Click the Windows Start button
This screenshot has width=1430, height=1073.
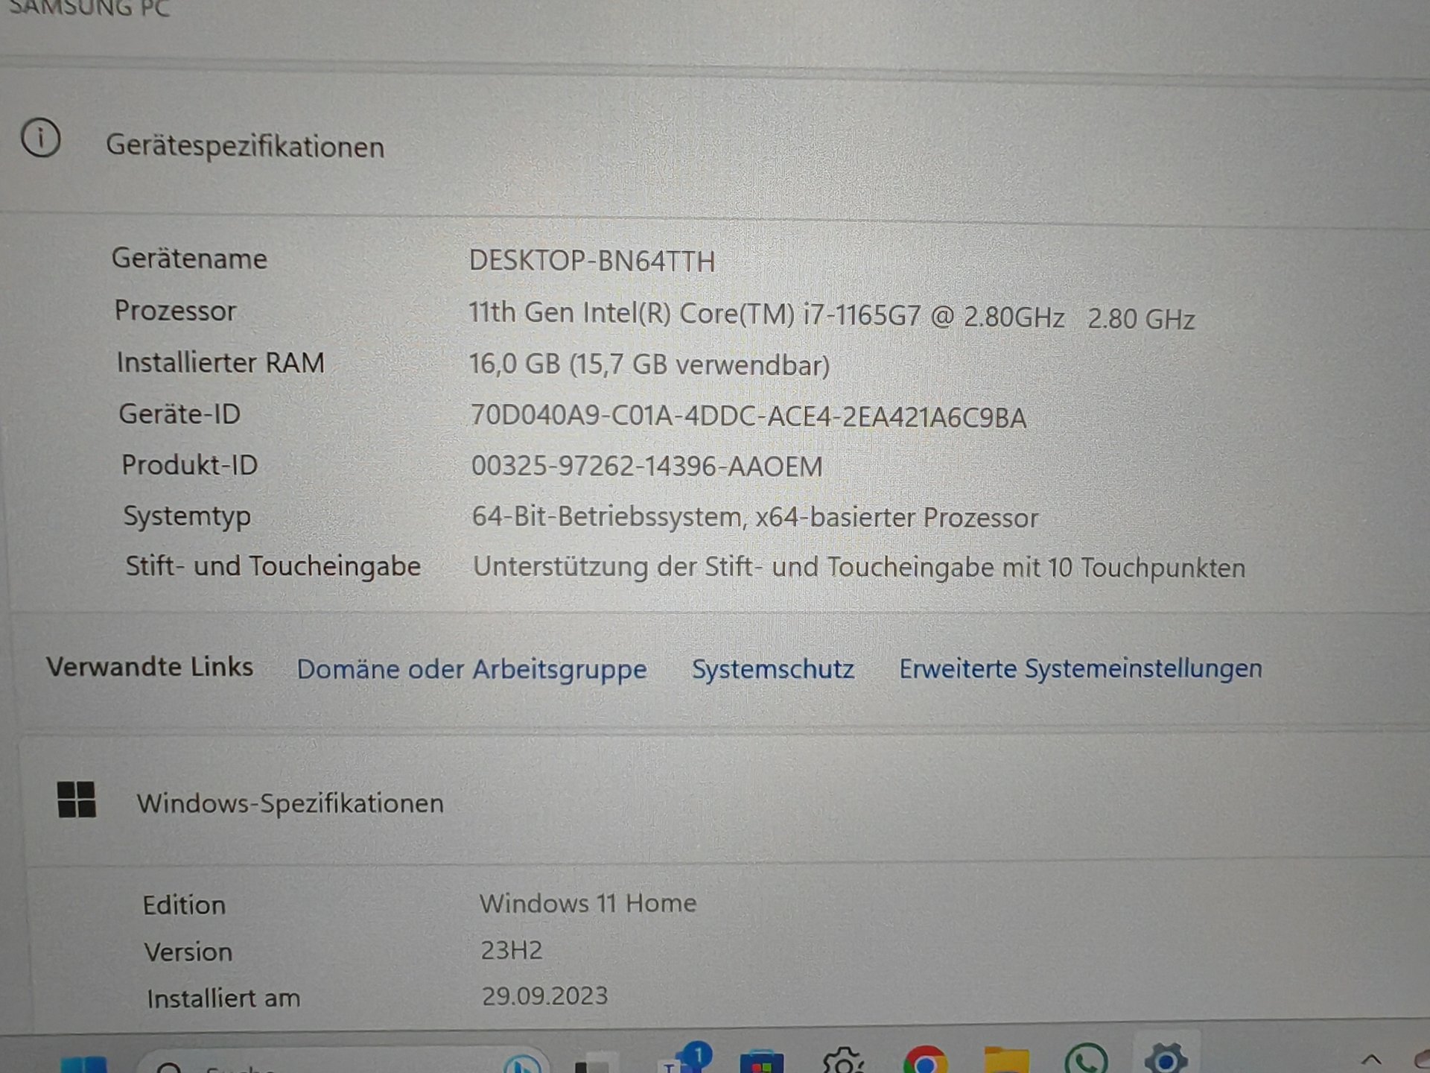83,1066
